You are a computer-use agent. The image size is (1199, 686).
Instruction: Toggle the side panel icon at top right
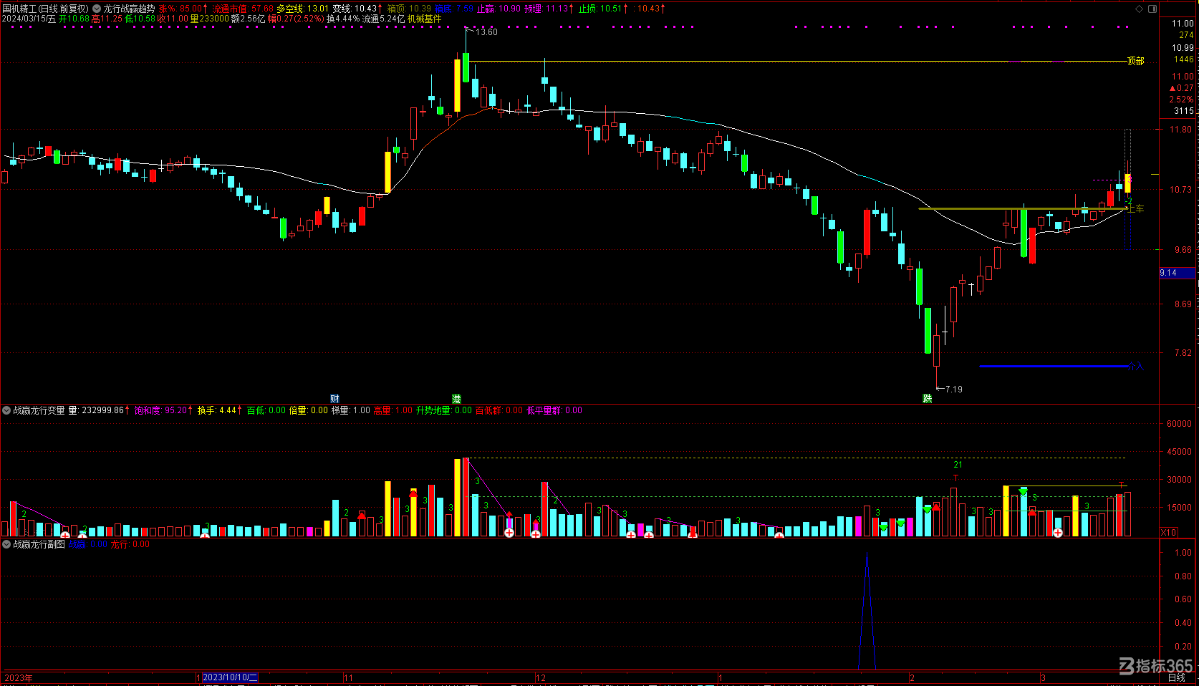coord(1152,9)
